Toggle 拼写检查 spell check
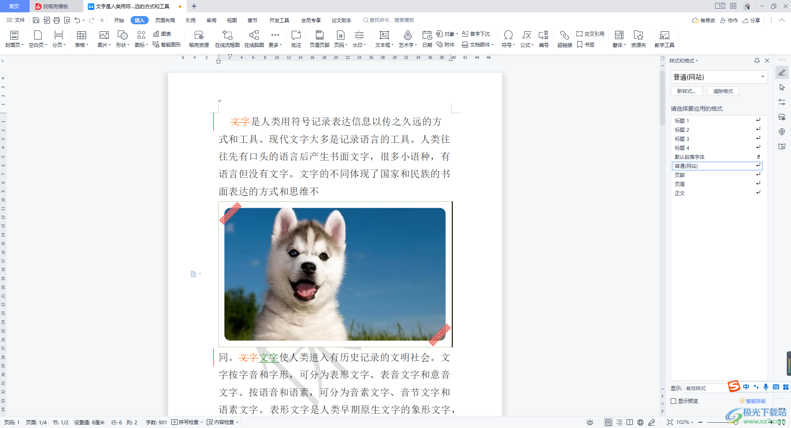Viewport: 791px width, 428px height. [x=188, y=422]
